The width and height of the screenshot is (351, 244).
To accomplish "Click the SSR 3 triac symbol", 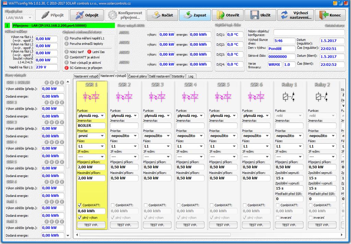I will [157, 97].
